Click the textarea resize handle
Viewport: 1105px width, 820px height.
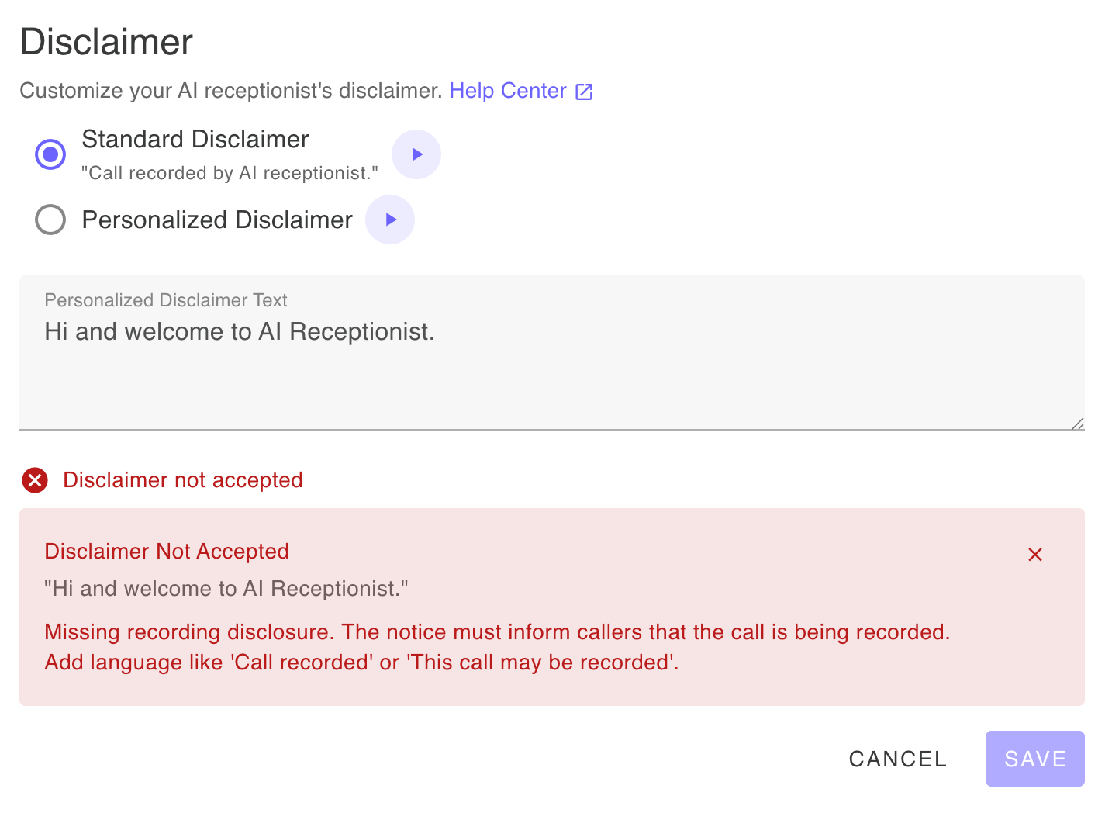[1078, 424]
